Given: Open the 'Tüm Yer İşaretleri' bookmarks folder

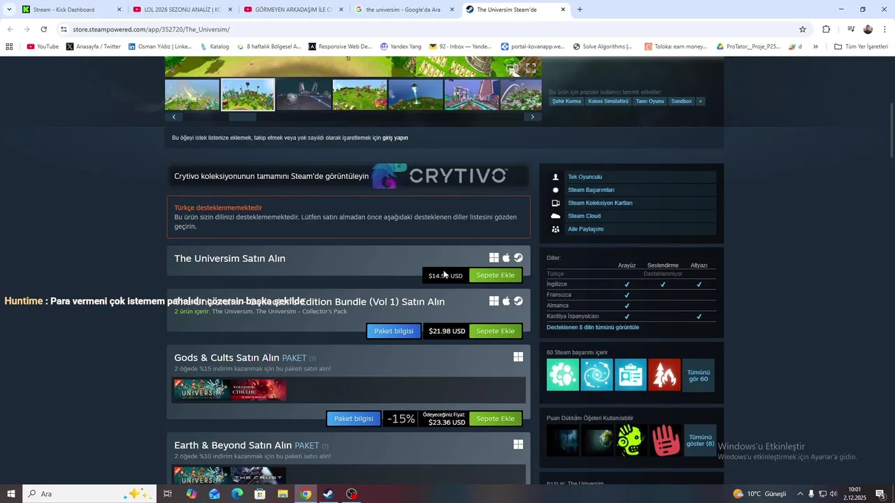Looking at the screenshot, I should 861,46.
